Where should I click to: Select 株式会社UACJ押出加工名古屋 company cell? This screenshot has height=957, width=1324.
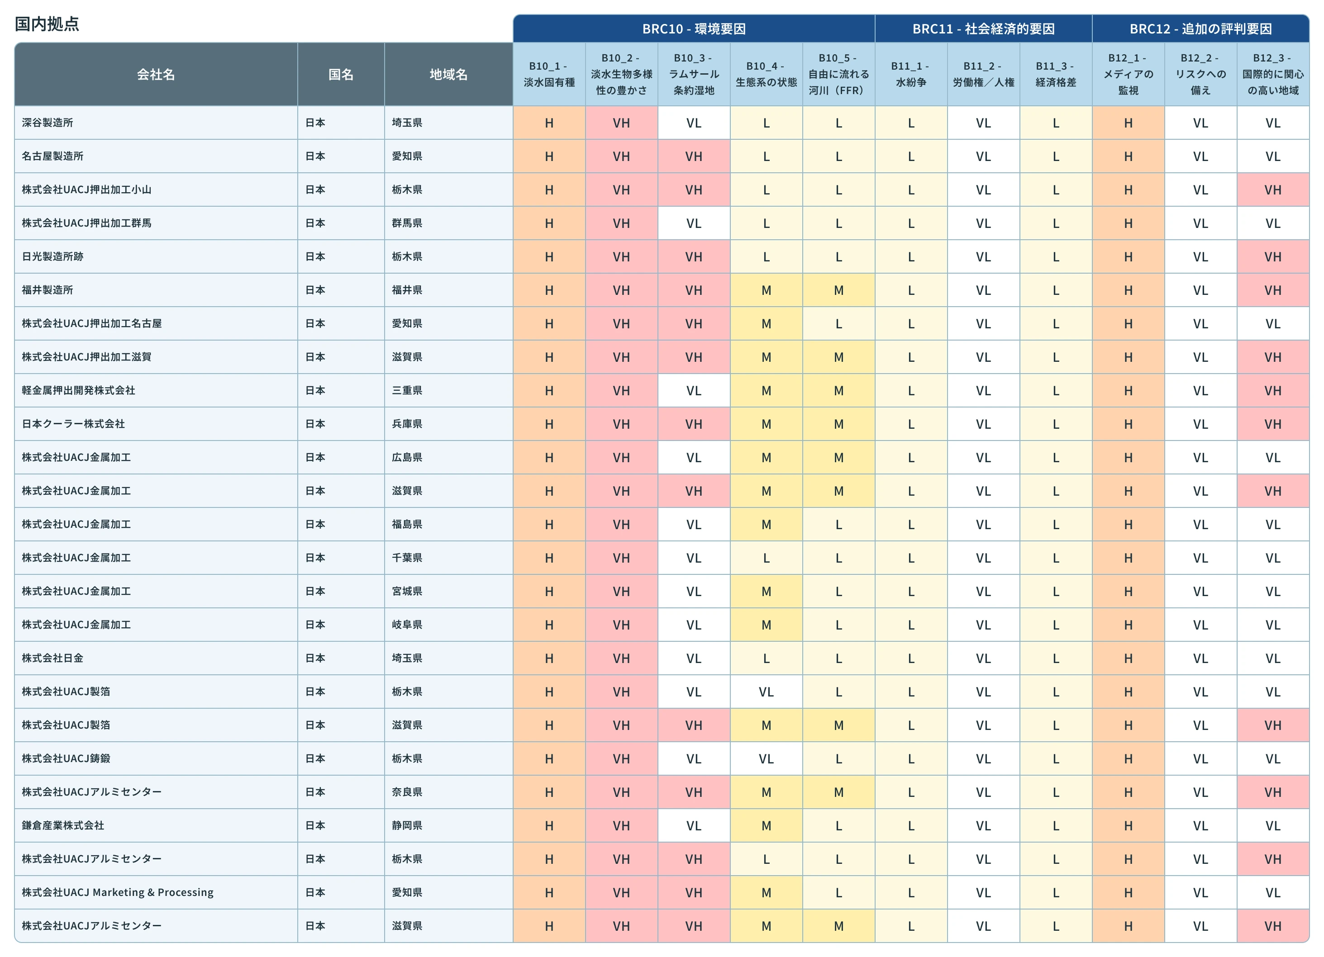point(156,323)
